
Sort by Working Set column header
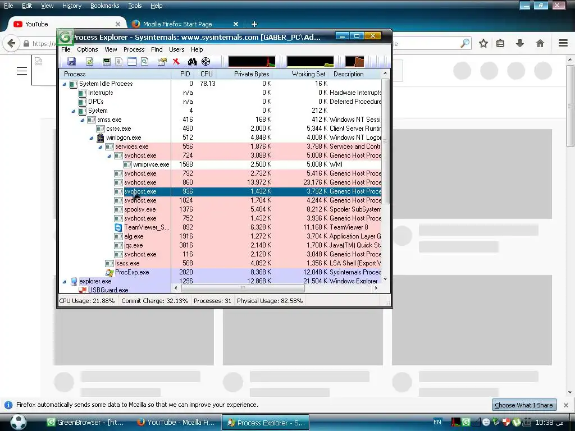(x=308, y=74)
